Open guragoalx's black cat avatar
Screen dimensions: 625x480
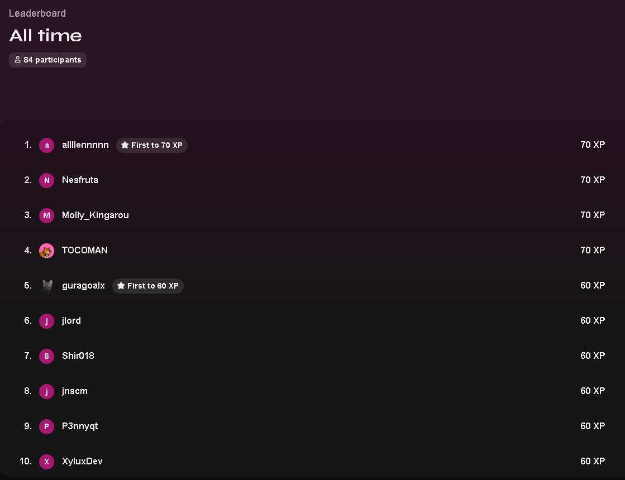[46, 286]
